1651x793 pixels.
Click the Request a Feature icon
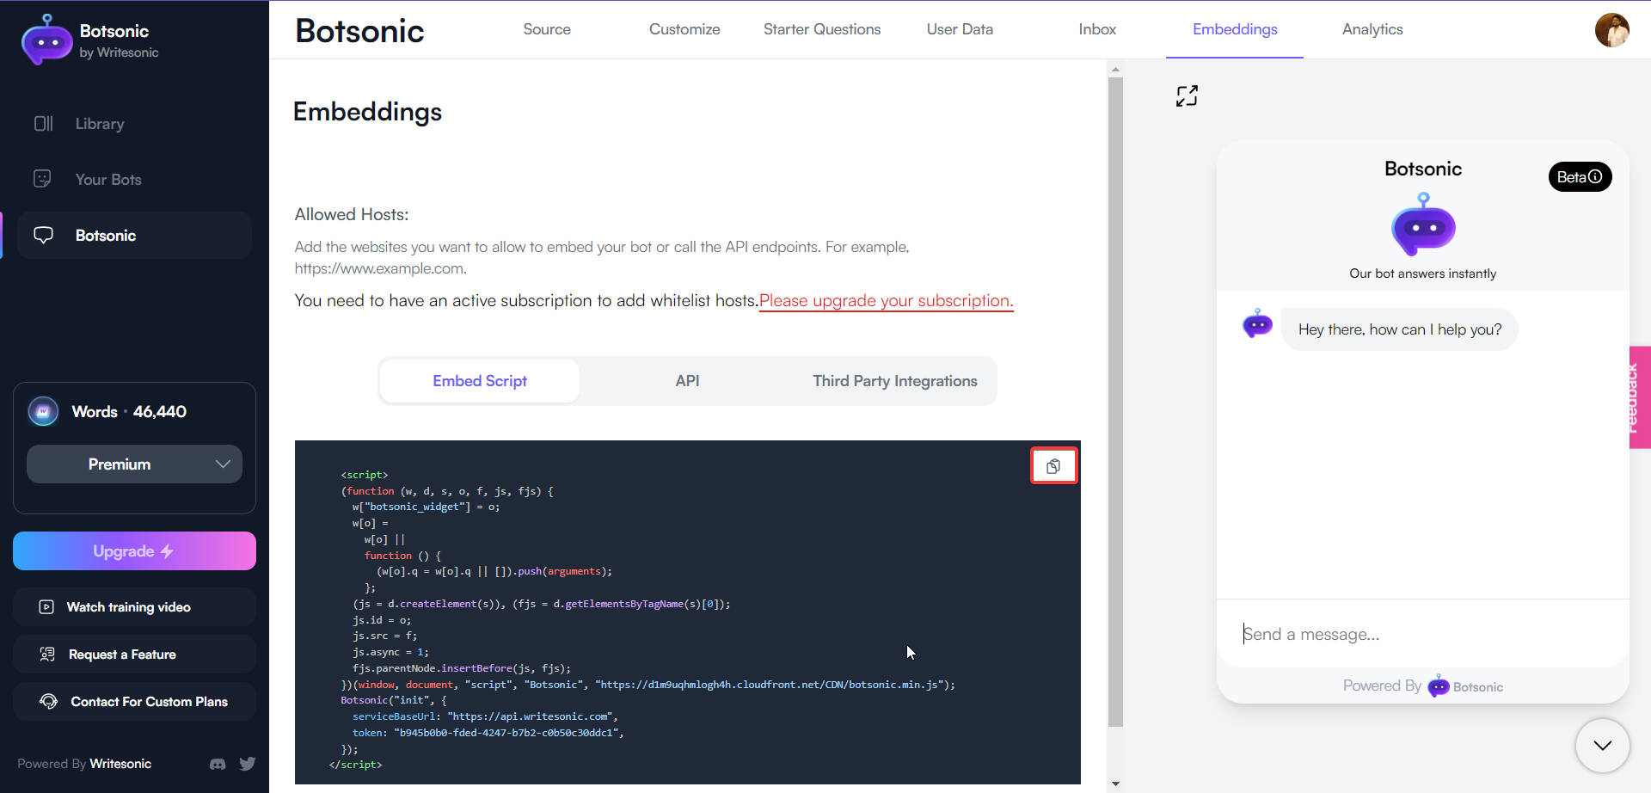[46, 654]
